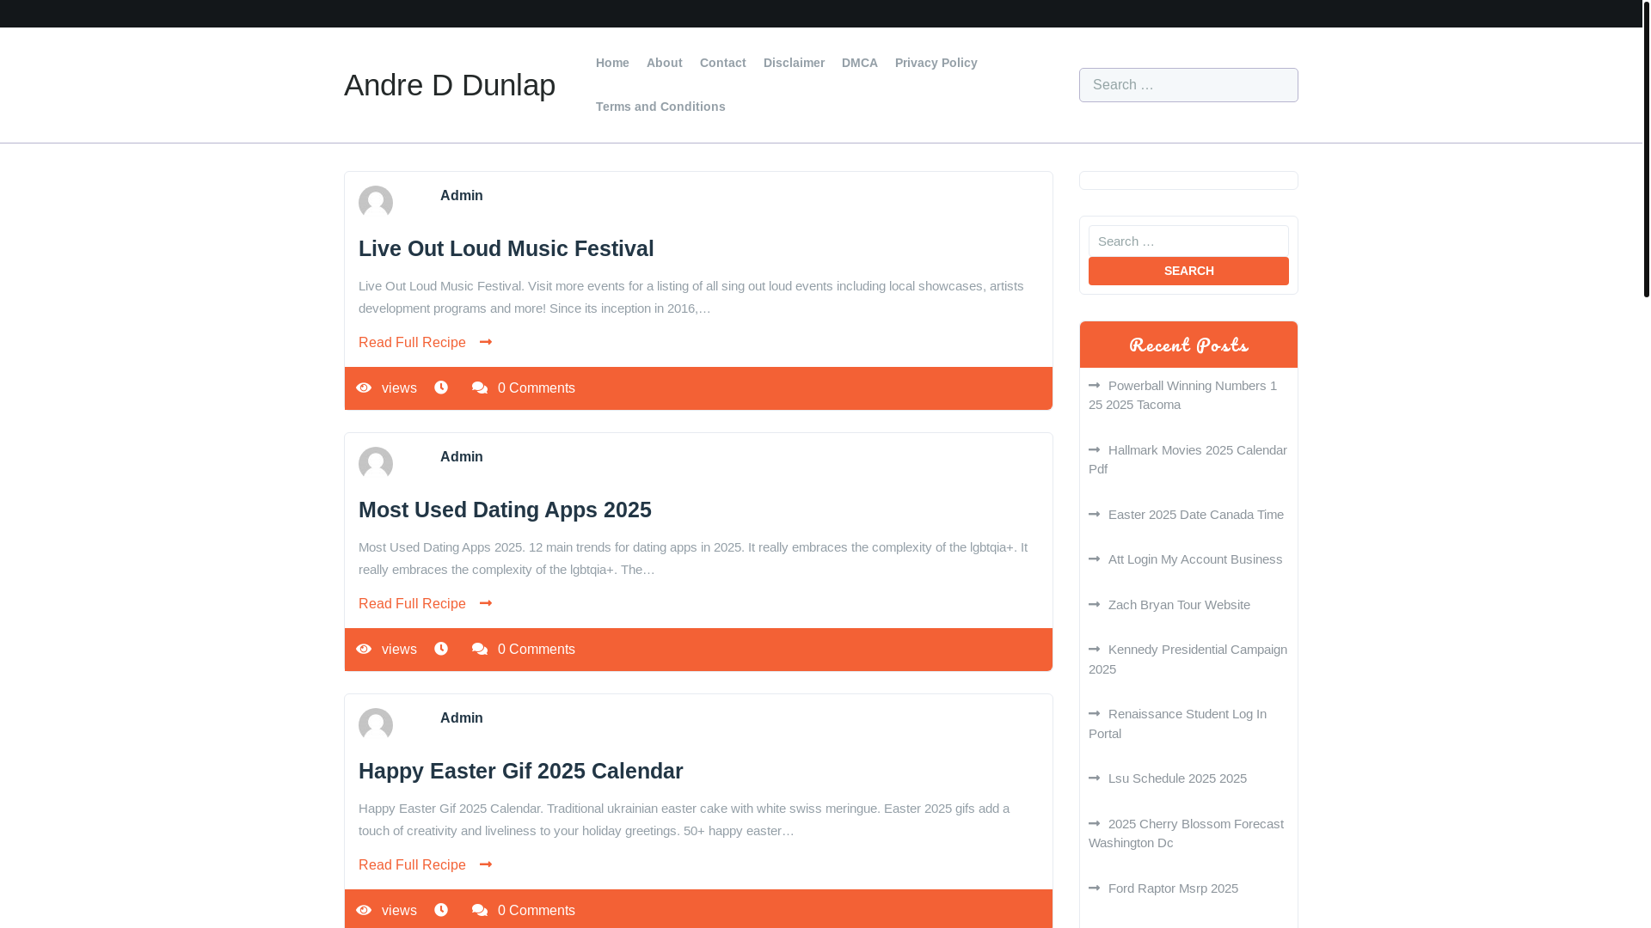Click the clock icon under Happy Easter Gif post
The width and height of the screenshot is (1651, 928).
(x=441, y=911)
